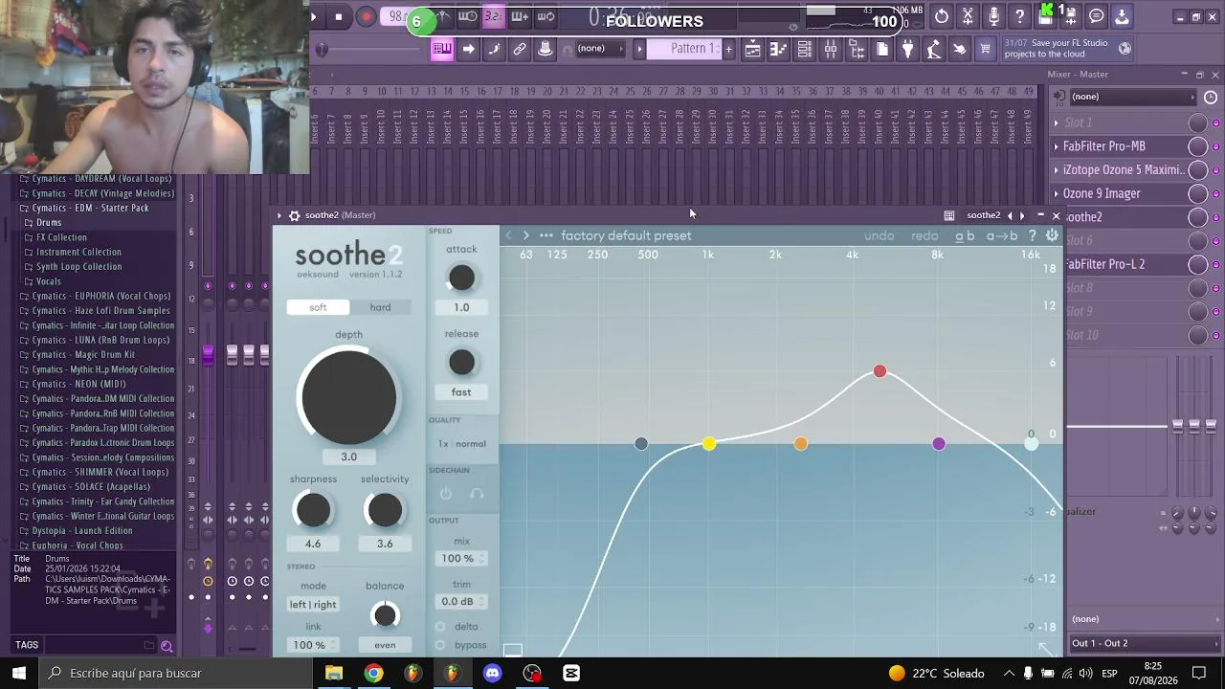Click the selectivity knob in soothe2
Viewport: 1225px width, 689px height.
[385, 511]
